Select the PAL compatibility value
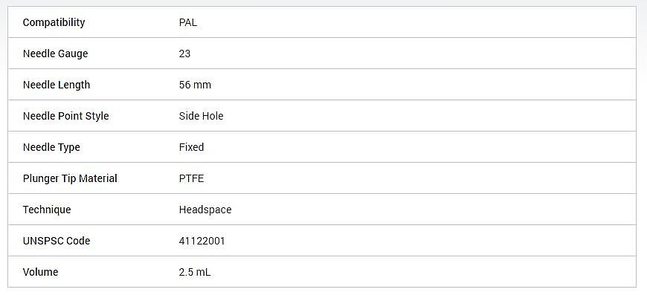This screenshot has width=647, height=295. pos(187,22)
